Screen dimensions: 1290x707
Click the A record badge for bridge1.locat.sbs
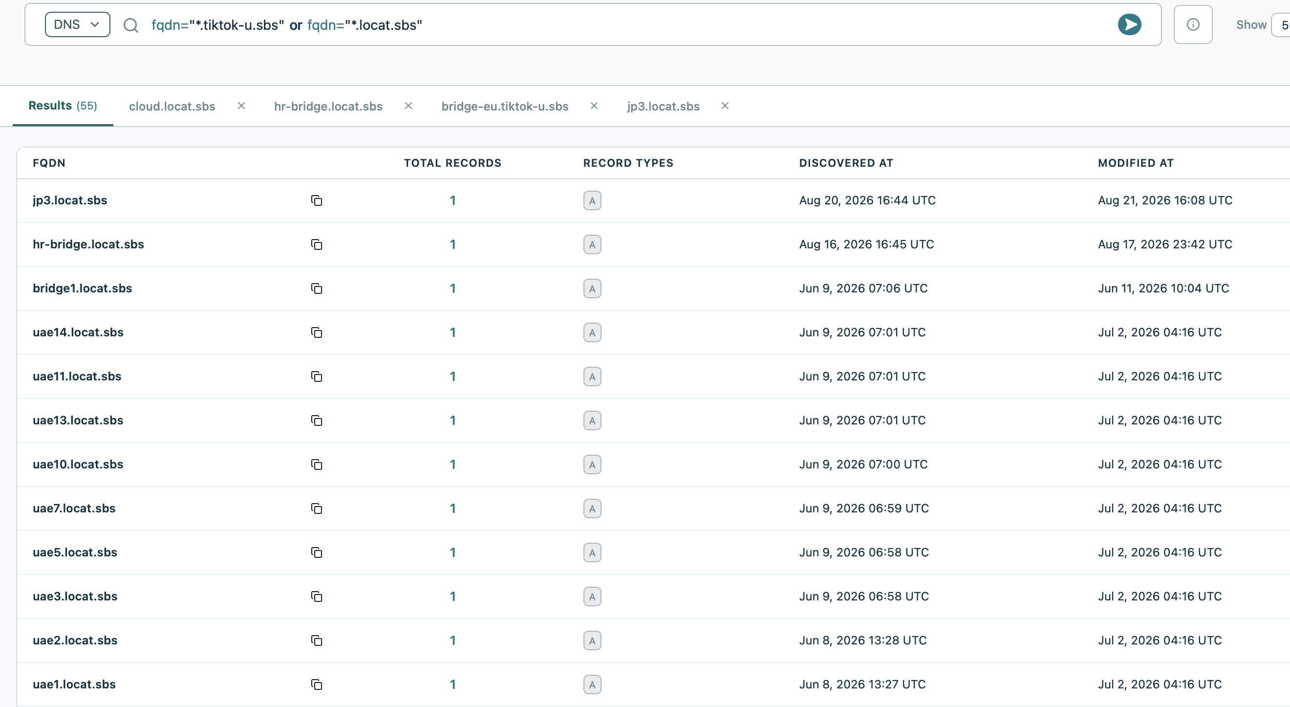[x=592, y=288]
